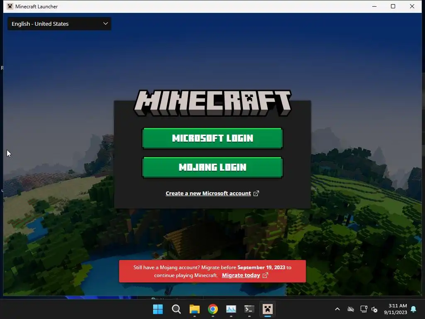
Task: Close the Minecraft Launcher window
Action: pos(412,6)
